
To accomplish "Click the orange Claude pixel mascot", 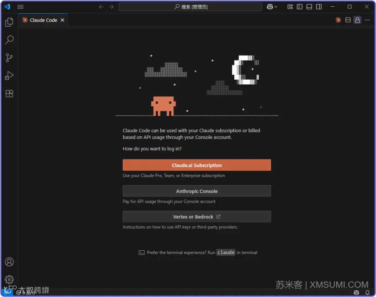I will [163, 106].
